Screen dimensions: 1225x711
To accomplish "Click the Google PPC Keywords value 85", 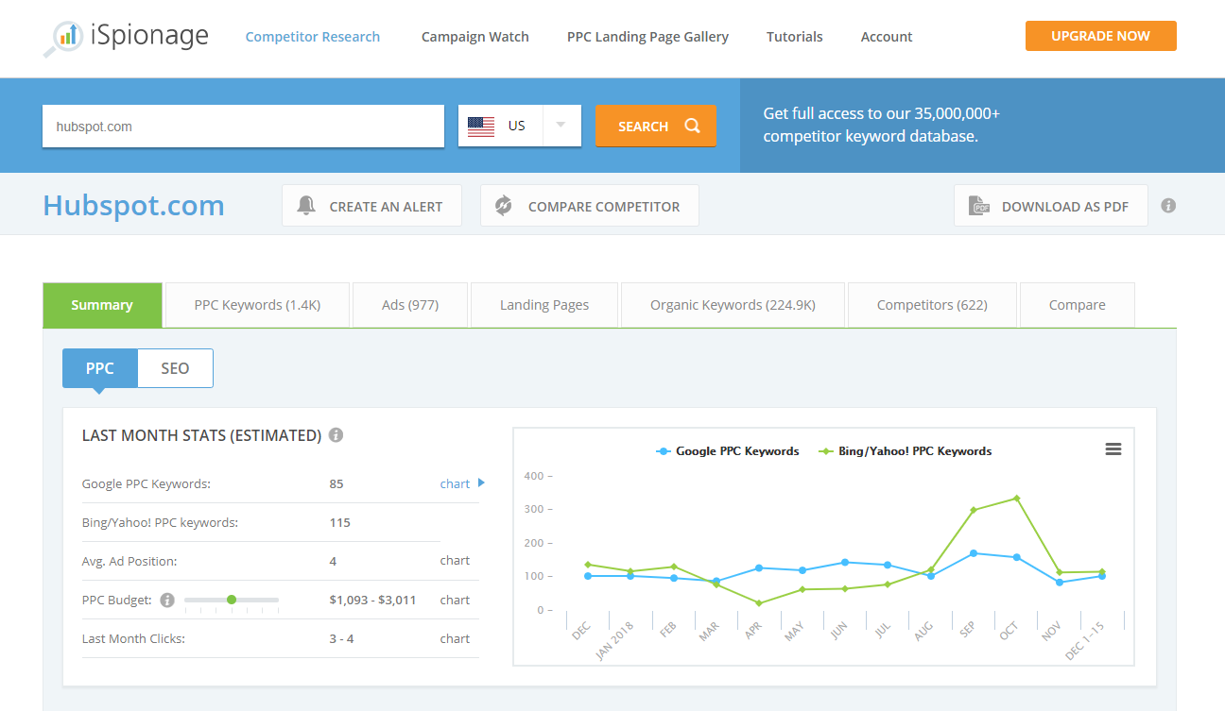I will coord(336,483).
